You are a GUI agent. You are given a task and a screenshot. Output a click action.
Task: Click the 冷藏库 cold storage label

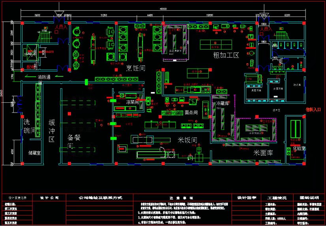pos(223,103)
